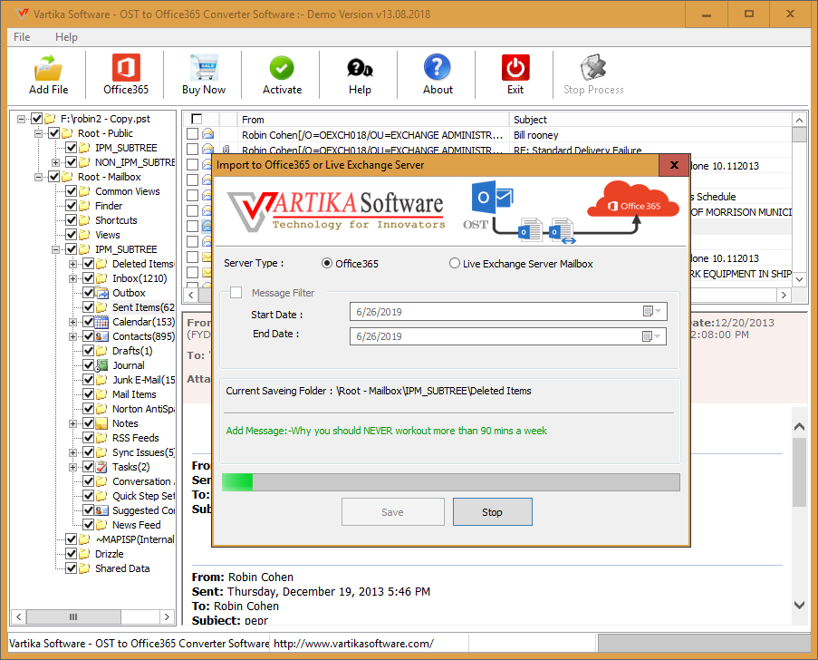Open the Help toolbar icon

[x=360, y=68]
